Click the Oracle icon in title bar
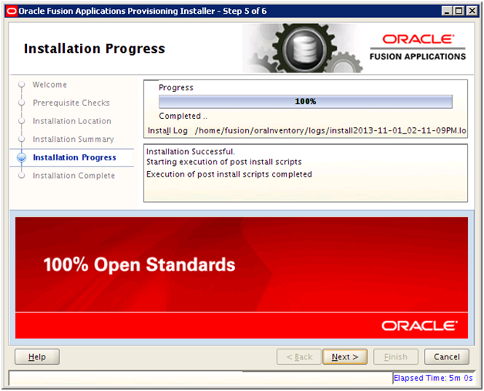This screenshot has height=391, width=484. pyautogui.click(x=12, y=12)
